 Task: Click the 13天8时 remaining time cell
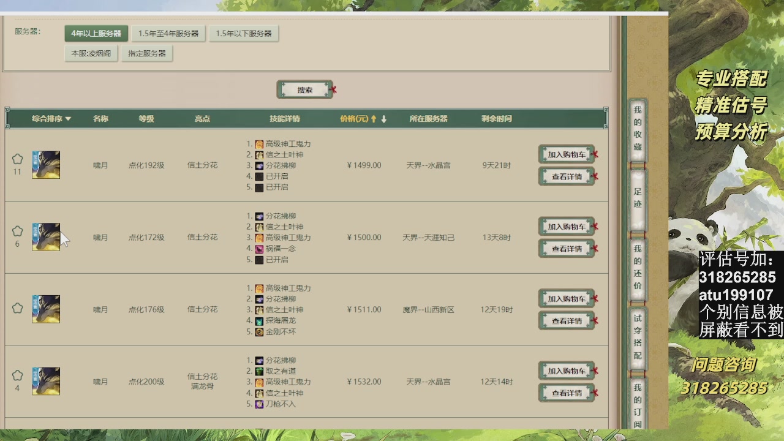pyautogui.click(x=496, y=238)
